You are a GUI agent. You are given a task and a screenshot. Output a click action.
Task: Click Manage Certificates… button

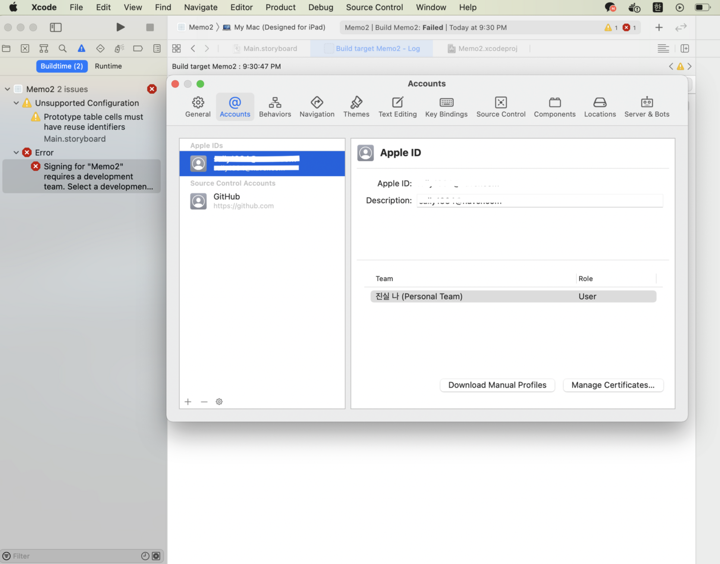(613, 385)
